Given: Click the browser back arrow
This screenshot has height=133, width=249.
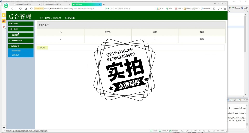Looking at the screenshot, I should tap(12, 9).
